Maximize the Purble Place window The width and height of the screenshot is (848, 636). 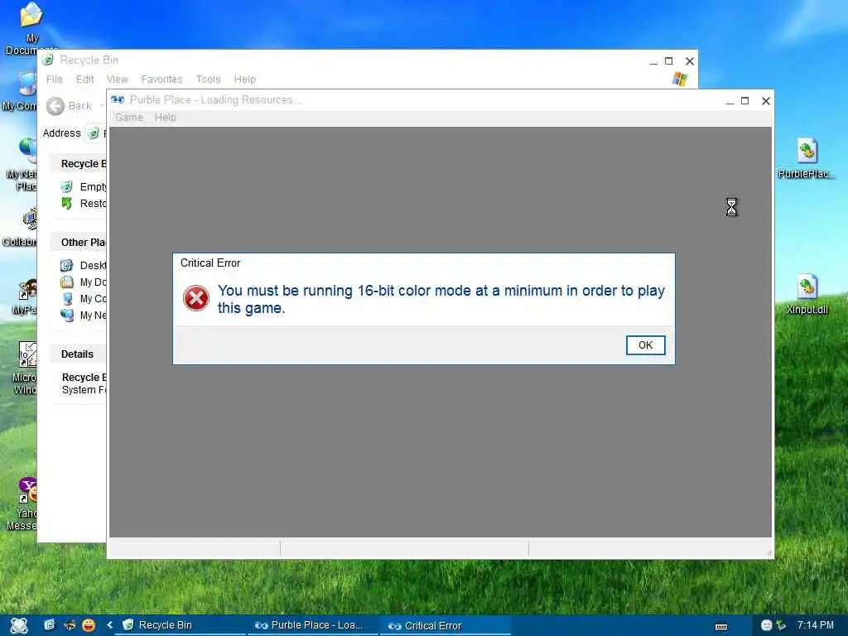pyautogui.click(x=744, y=100)
